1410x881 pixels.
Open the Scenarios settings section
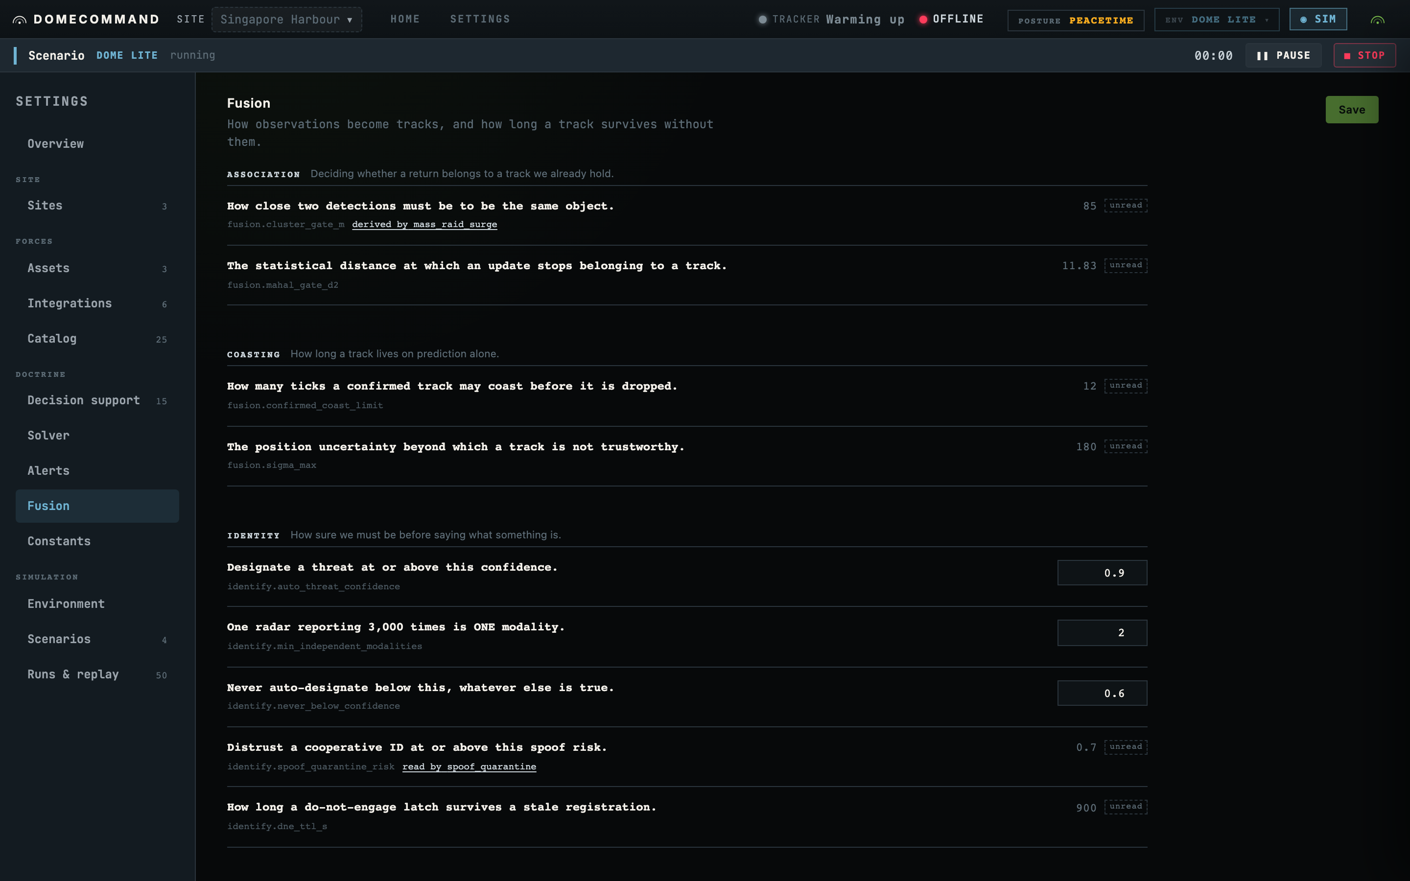click(97, 639)
